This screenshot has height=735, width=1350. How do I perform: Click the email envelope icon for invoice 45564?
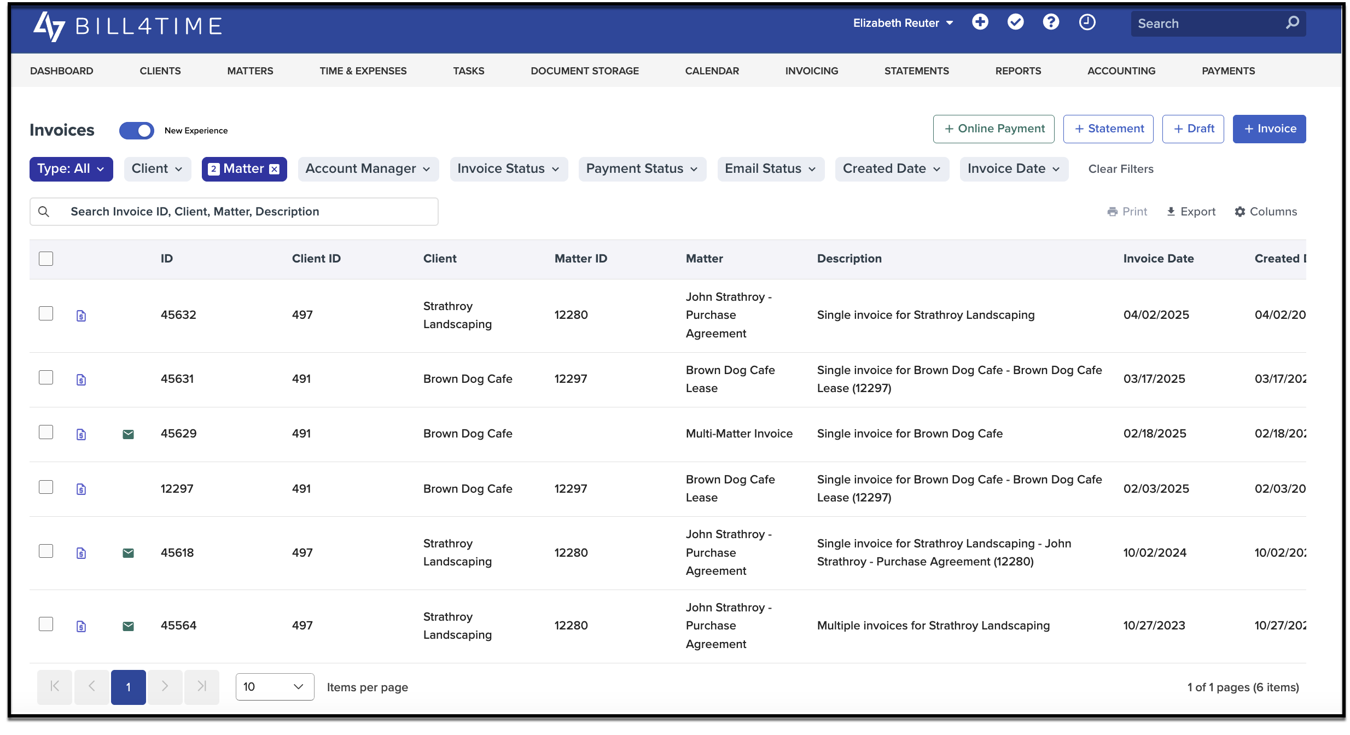click(128, 626)
